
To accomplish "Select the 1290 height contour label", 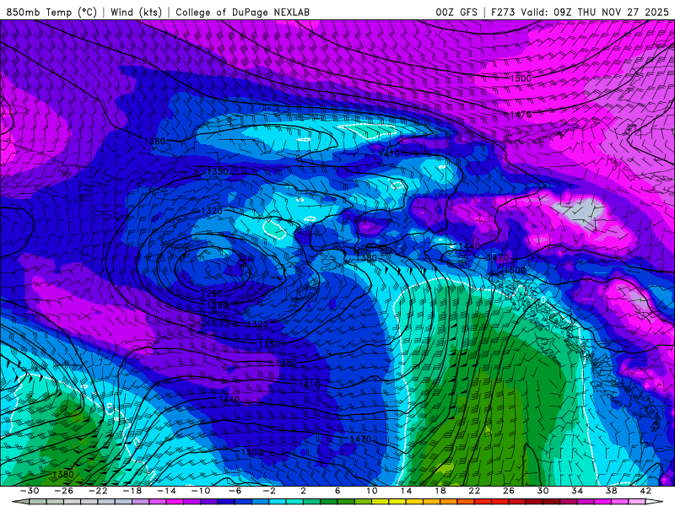I will click(218, 305).
